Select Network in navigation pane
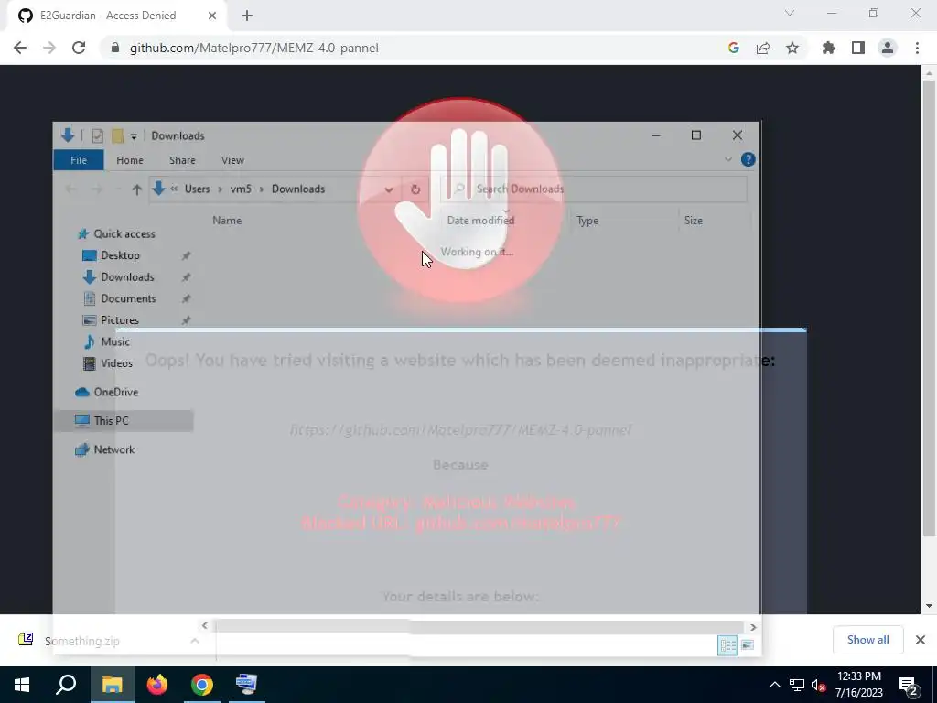 click(x=113, y=449)
